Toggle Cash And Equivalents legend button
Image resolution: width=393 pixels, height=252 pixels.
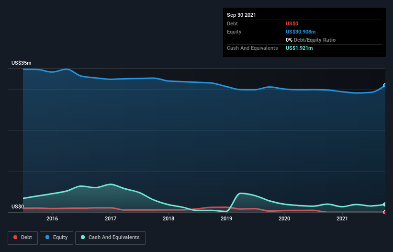(x=110, y=238)
